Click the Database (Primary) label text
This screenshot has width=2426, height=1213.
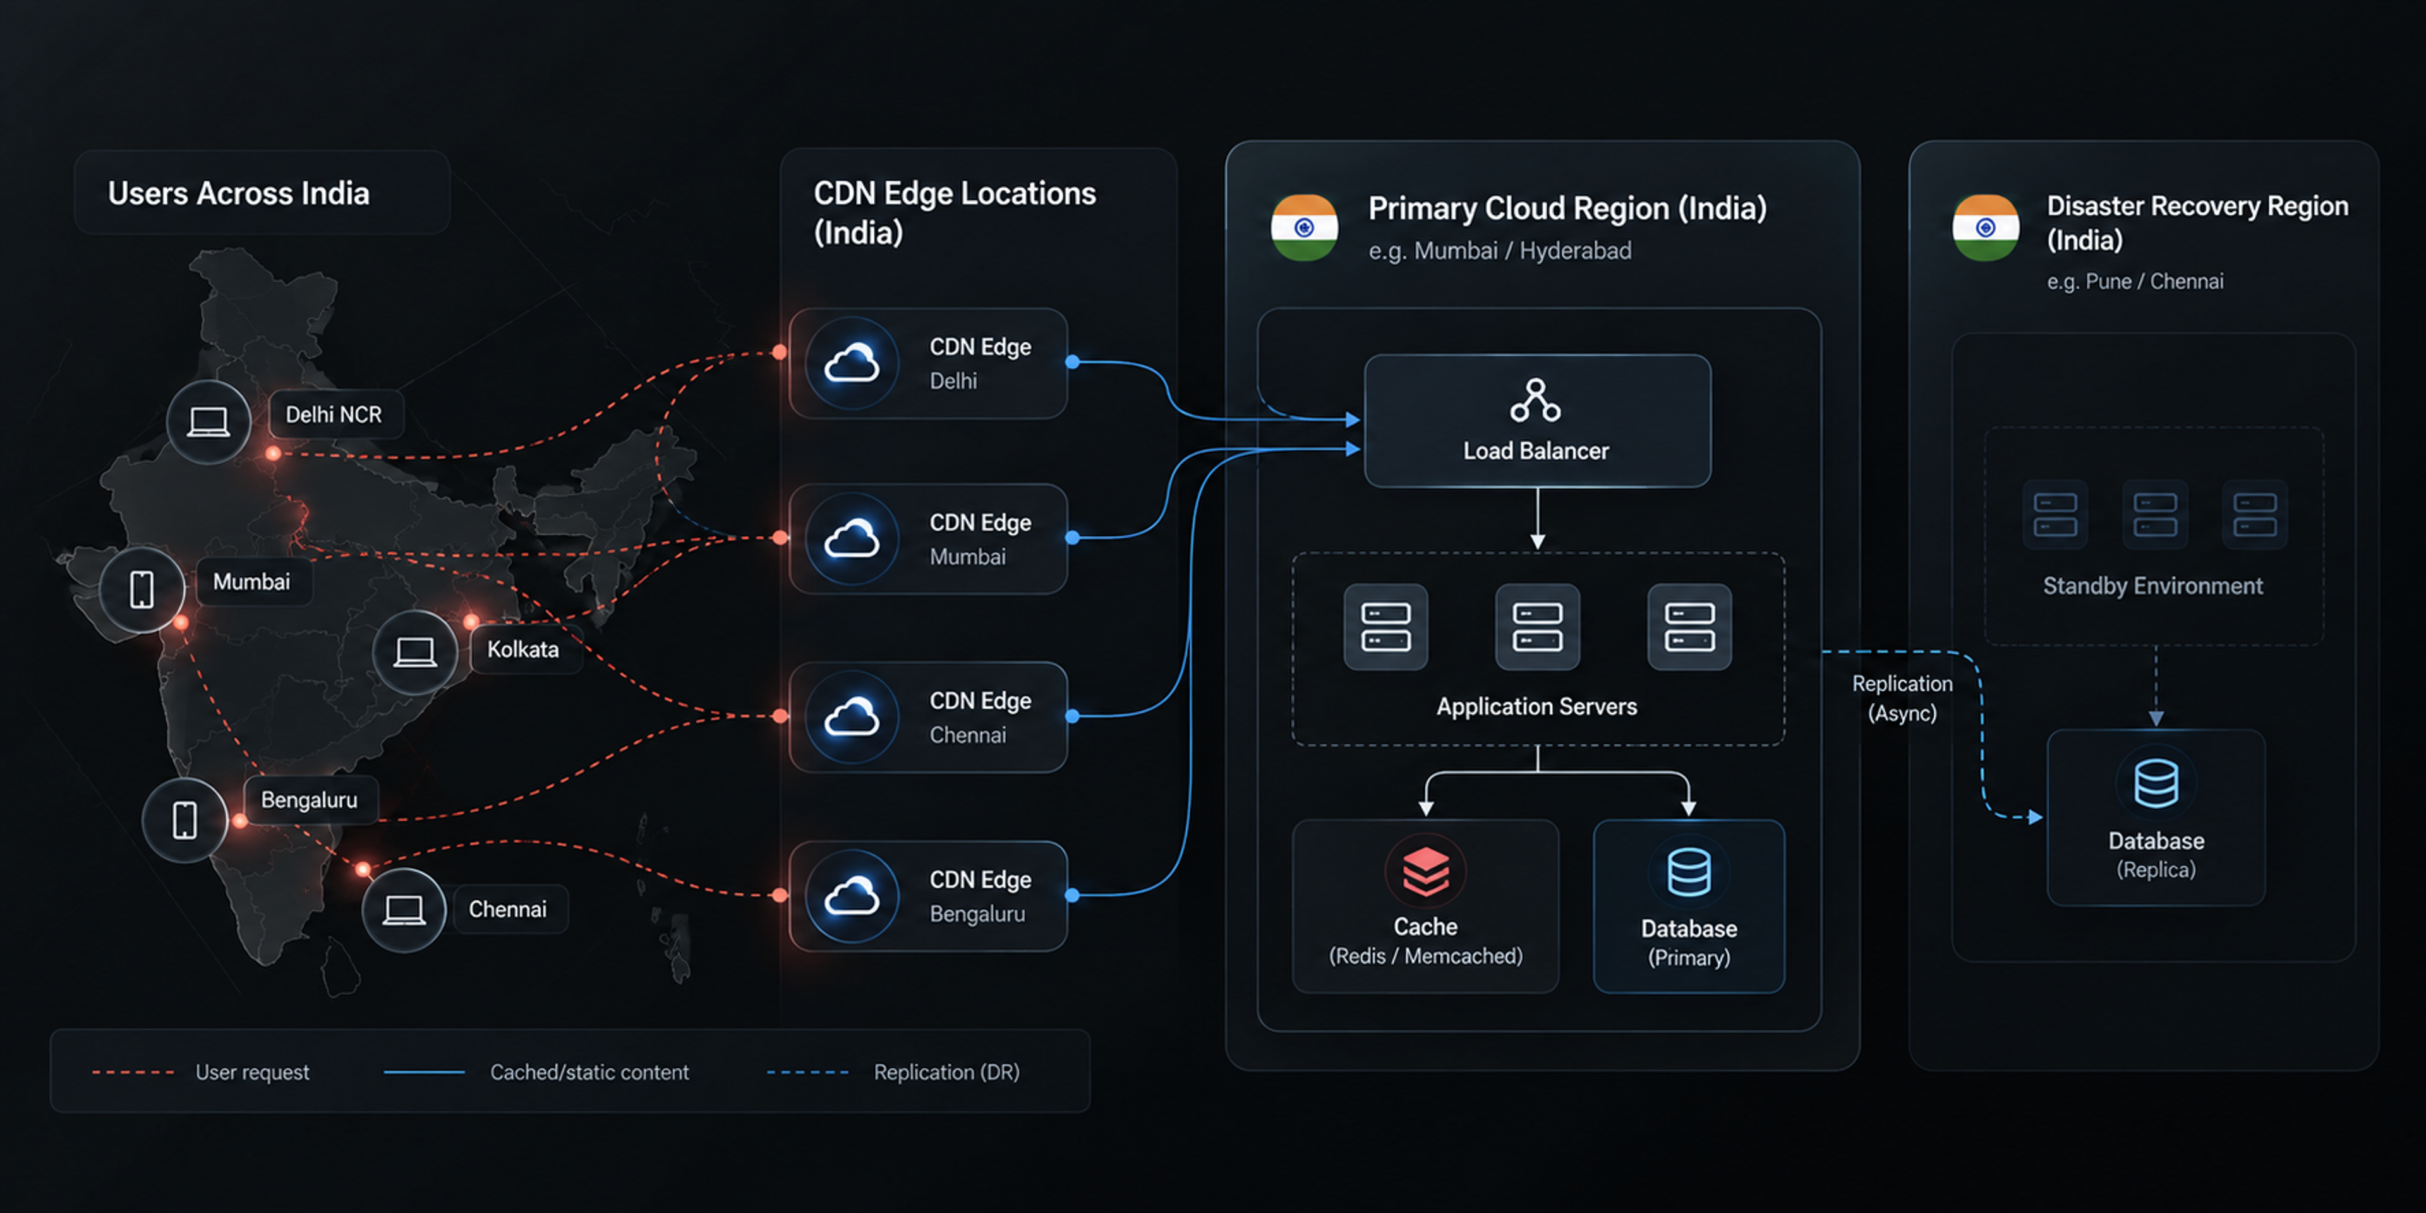tap(1689, 943)
